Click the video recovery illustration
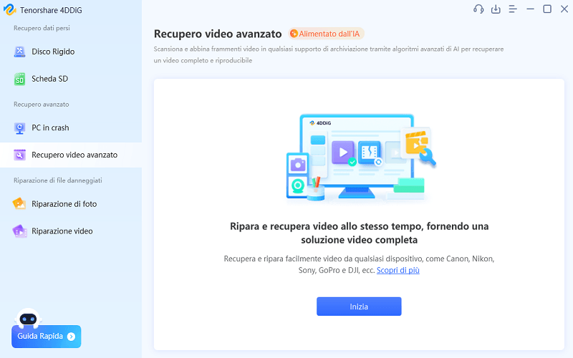This screenshot has height=358, width=573. [361, 158]
